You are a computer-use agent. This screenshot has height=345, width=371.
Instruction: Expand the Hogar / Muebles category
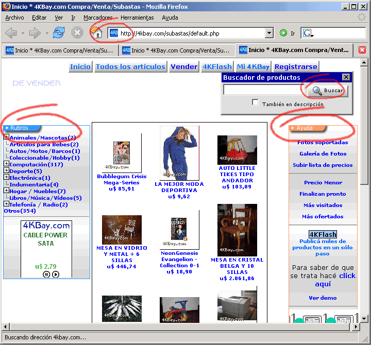coord(7,191)
